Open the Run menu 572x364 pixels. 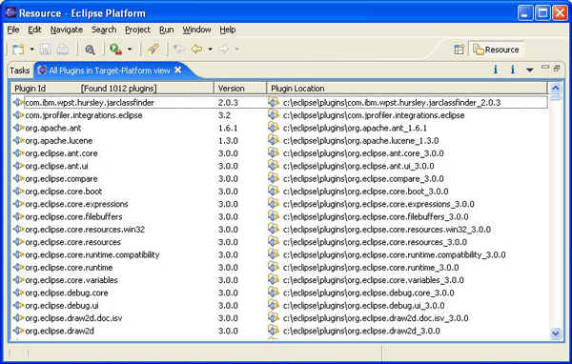click(x=166, y=30)
